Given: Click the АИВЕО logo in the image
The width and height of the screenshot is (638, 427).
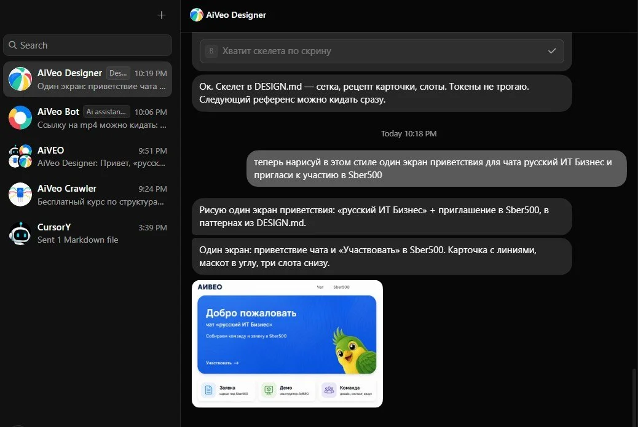Looking at the screenshot, I should (210, 287).
